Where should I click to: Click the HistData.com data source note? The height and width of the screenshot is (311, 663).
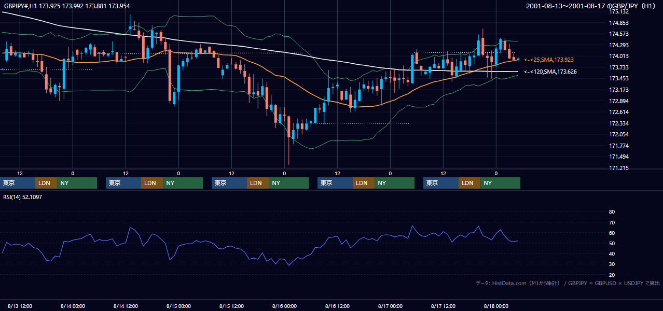tap(568, 283)
